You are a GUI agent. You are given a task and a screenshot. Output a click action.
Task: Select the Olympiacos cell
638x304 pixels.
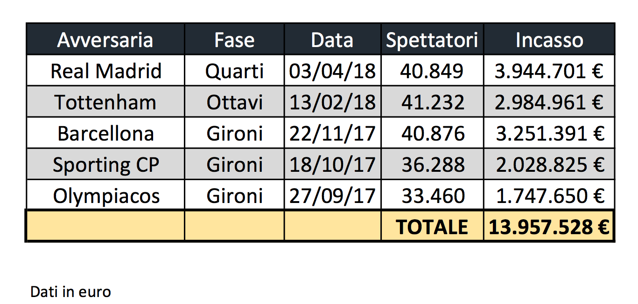[106, 196]
